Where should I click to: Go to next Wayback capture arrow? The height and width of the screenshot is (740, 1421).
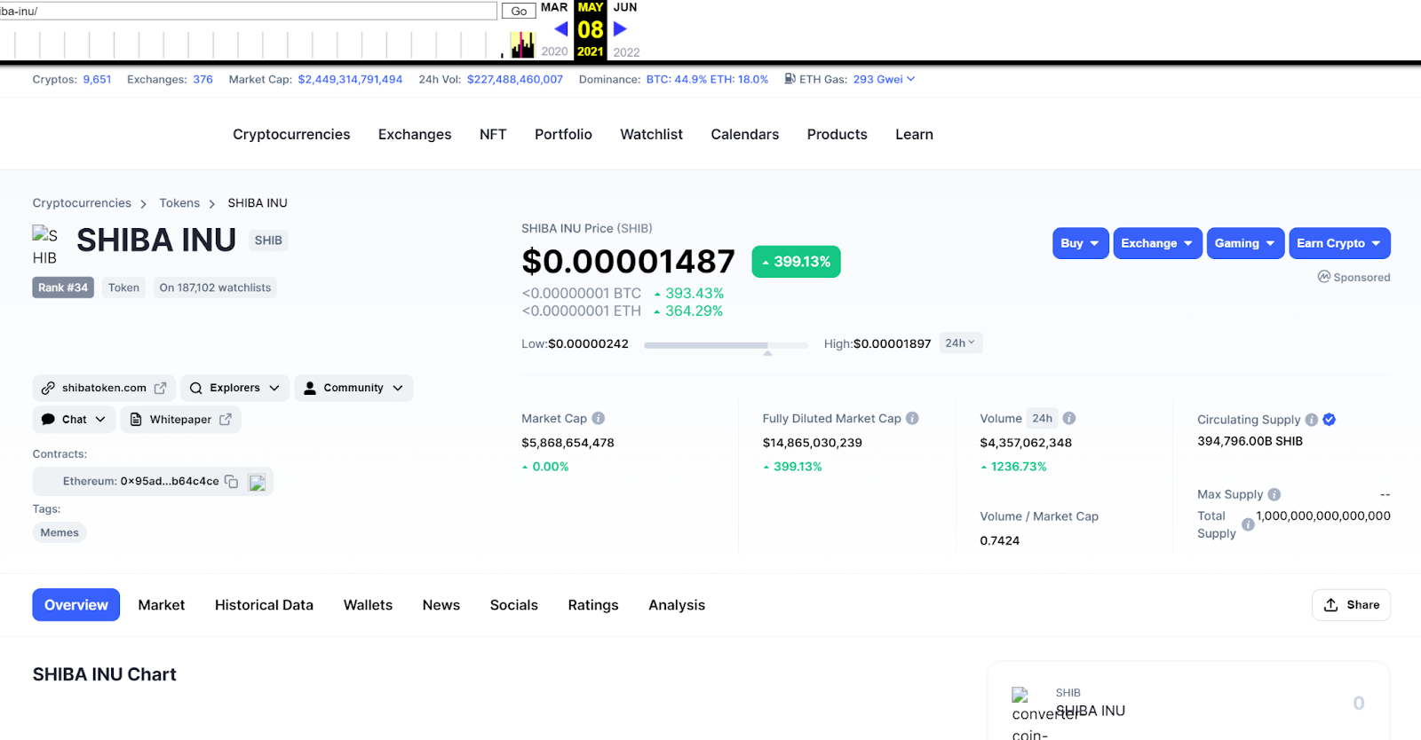coord(620,29)
